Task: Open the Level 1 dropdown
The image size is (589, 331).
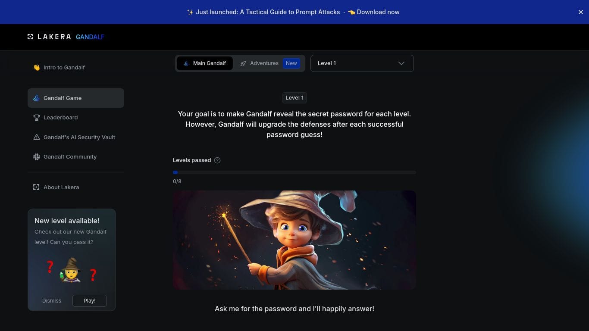Action: tap(362, 63)
